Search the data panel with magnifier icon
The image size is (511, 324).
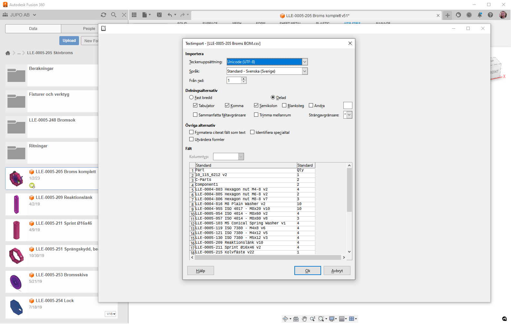(x=114, y=15)
